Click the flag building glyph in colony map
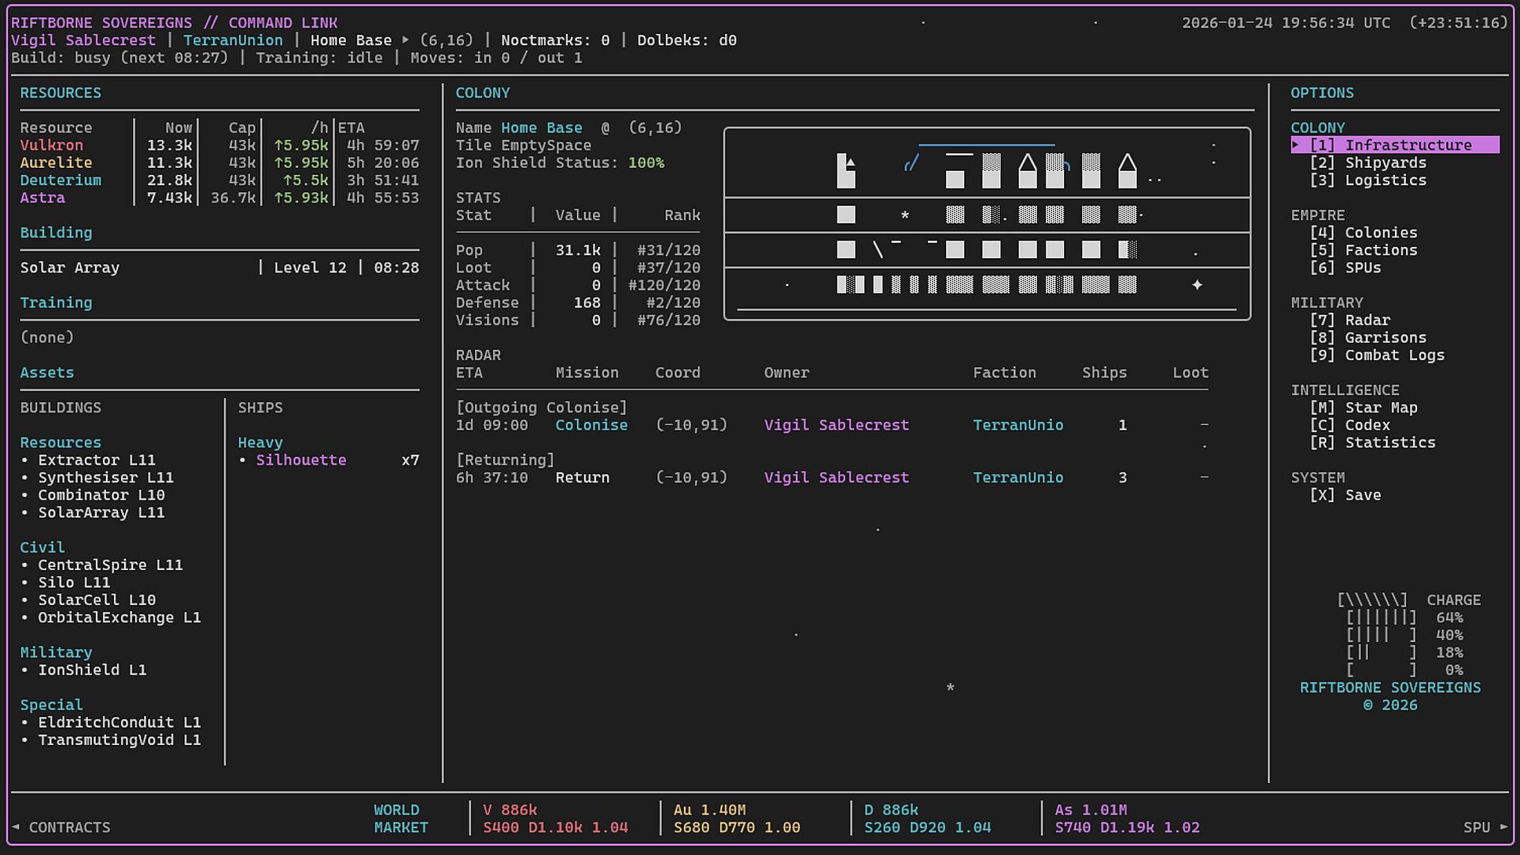The height and width of the screenshot is (855, 1520). point(845,170)
